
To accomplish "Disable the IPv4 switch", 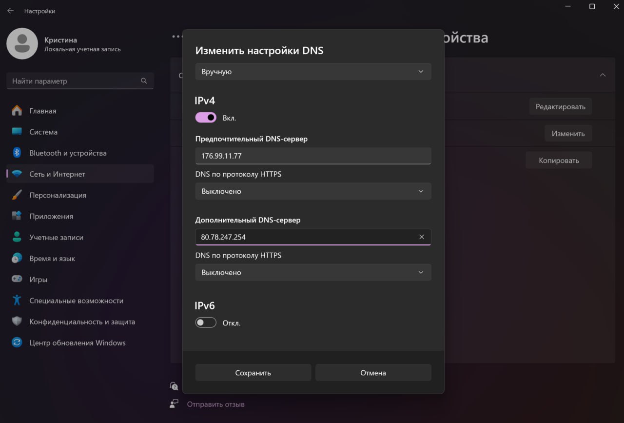I will pyautogui.click(x=206, y=117).
